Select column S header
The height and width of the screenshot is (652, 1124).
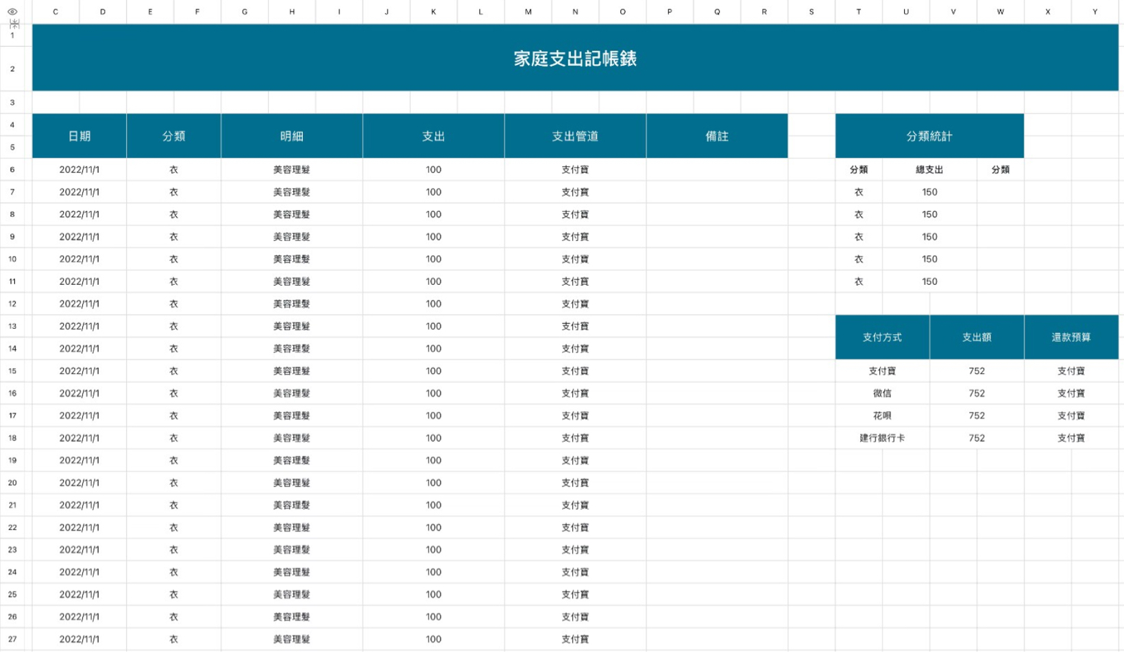[x=811, y=12]
